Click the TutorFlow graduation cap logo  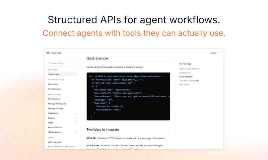(x=48, y=53)
